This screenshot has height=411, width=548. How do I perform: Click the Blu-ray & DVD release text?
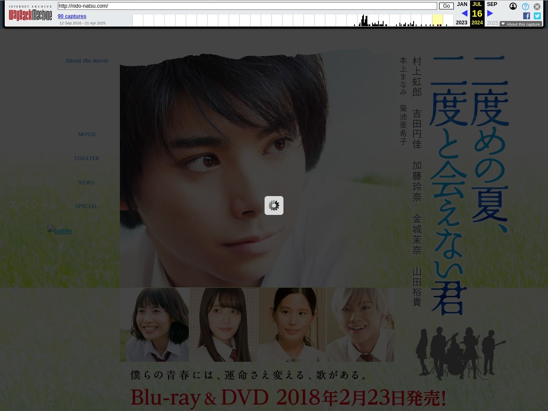pyautogui.click(x=288, y=398)
